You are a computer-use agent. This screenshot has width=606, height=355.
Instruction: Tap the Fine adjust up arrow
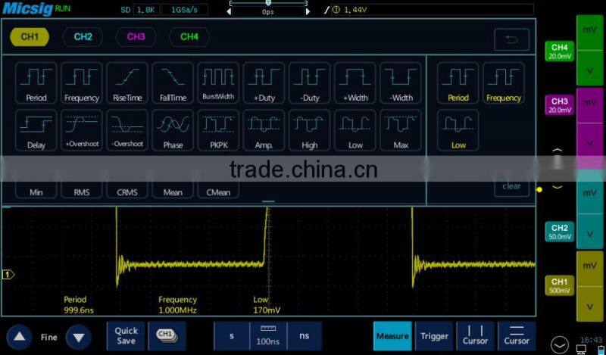click(20, 337)
